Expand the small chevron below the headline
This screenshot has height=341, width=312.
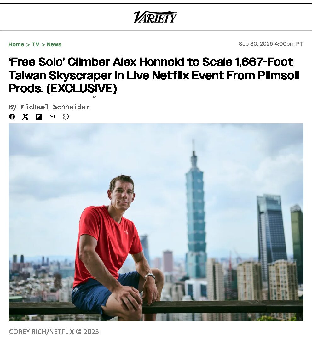(x=94, y=97)
